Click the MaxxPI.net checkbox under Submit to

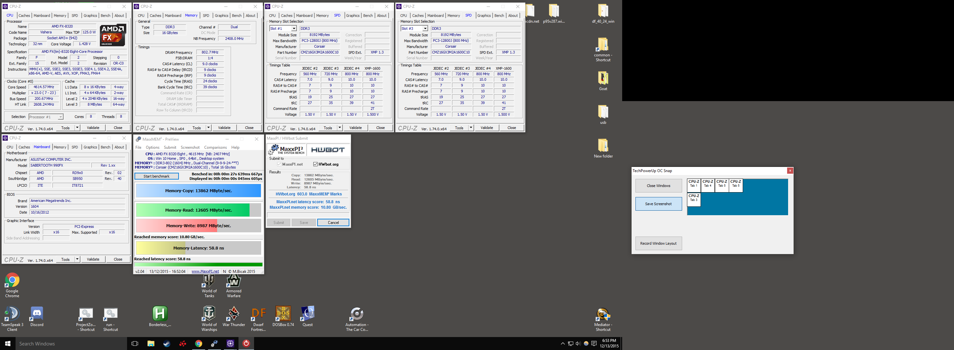click(x=279, y=164)
